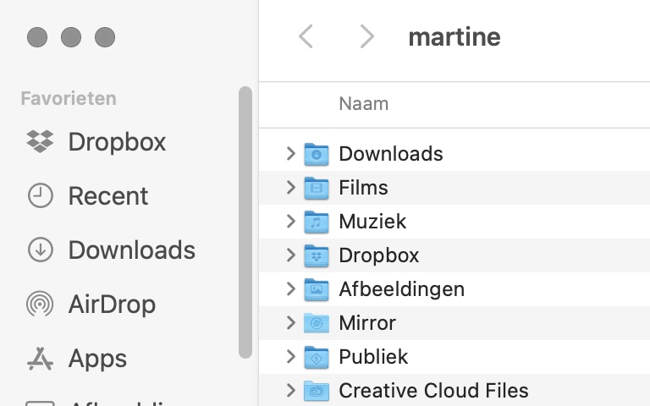Screen dimensions: 650x406
Task: Select the Creative Cloud Files folder icon
Action: point(316,391)
